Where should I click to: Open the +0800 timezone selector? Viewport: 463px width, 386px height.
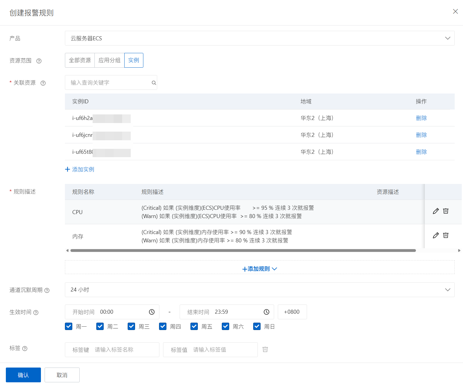click(292, 312)
